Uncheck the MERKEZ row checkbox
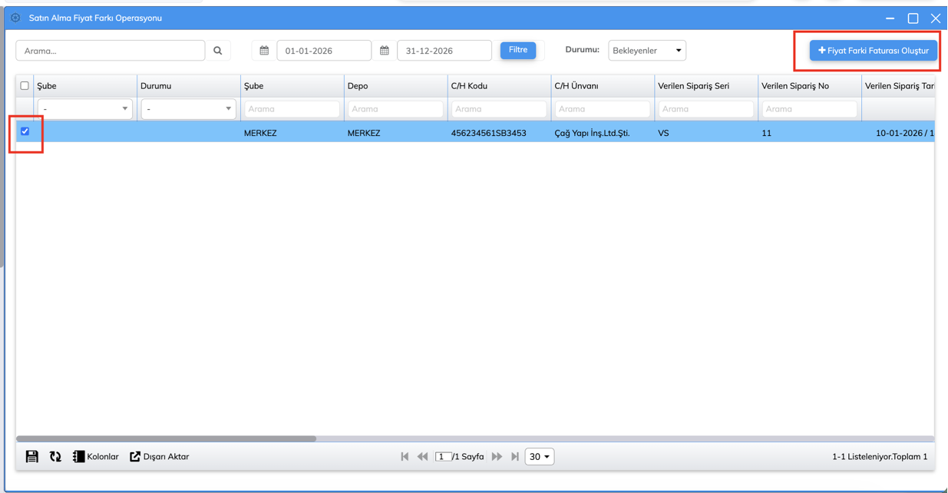 (25, 131)
